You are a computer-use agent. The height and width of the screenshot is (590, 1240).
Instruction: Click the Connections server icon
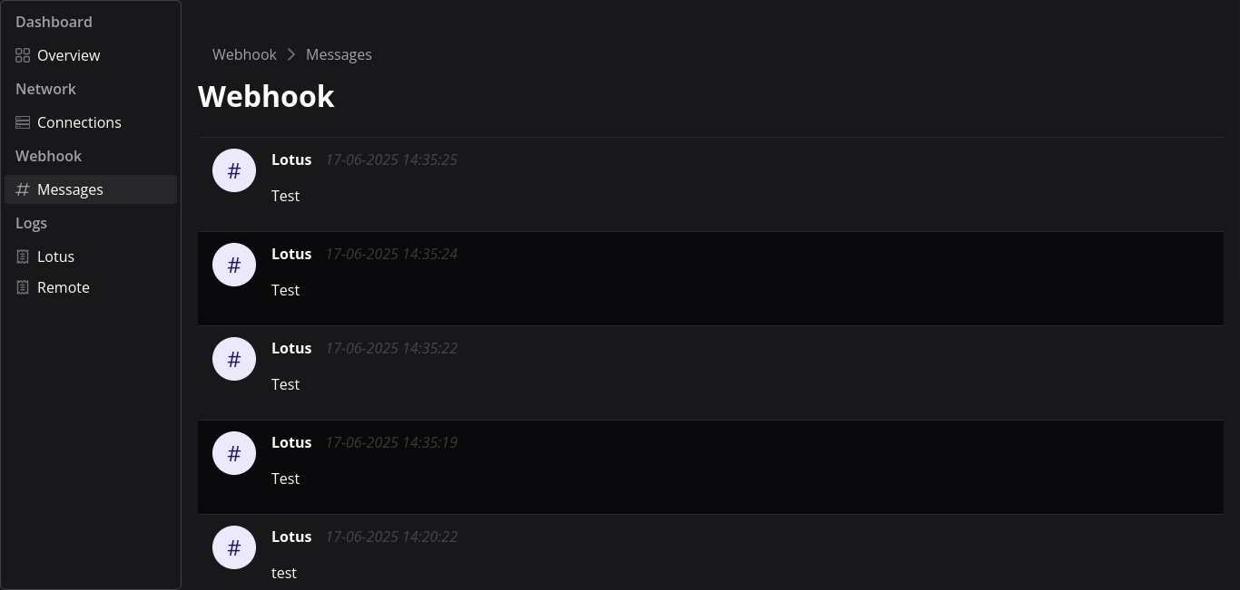pos(23,122)
